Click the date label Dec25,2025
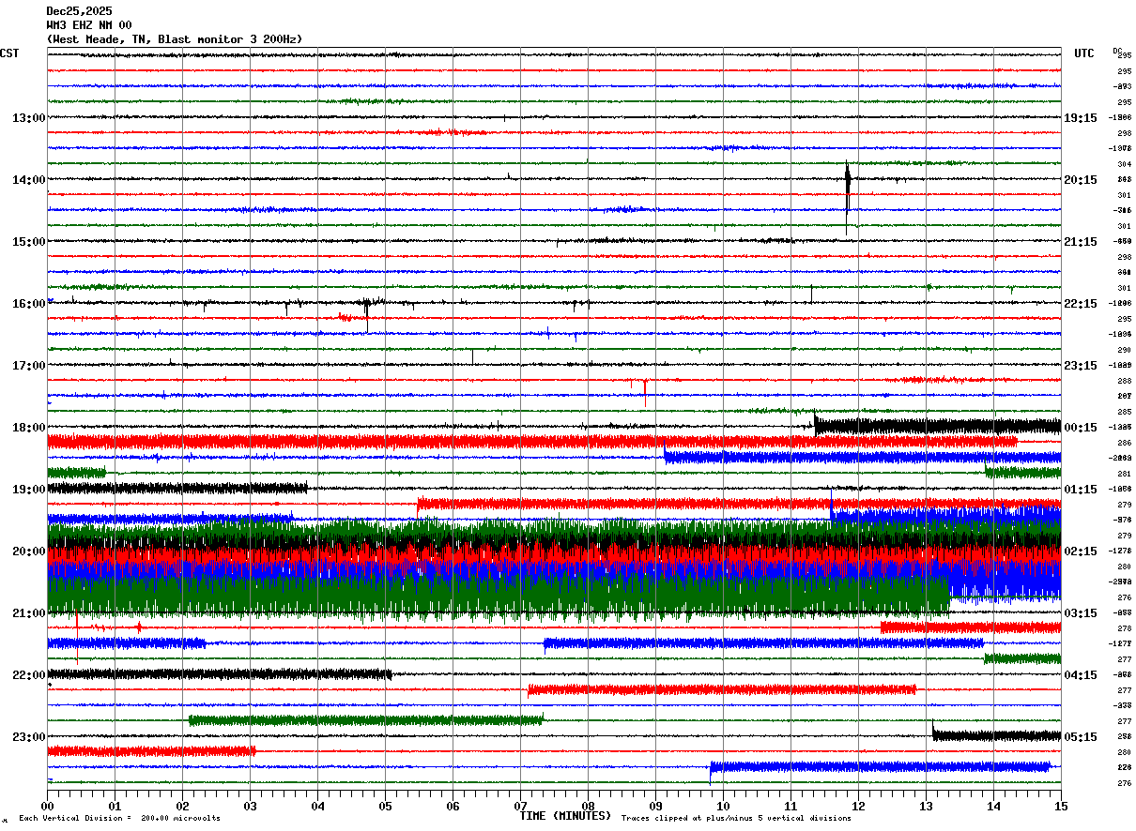 pyautogui.click(x=79, y=11)
